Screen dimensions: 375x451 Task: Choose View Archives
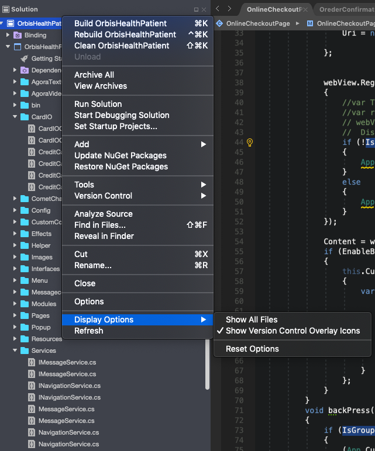[137, 86]
